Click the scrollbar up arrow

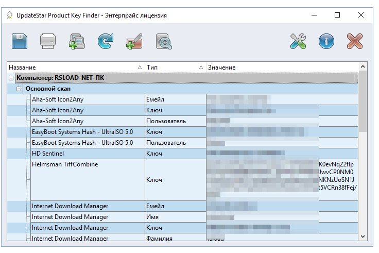pos(363,66)
